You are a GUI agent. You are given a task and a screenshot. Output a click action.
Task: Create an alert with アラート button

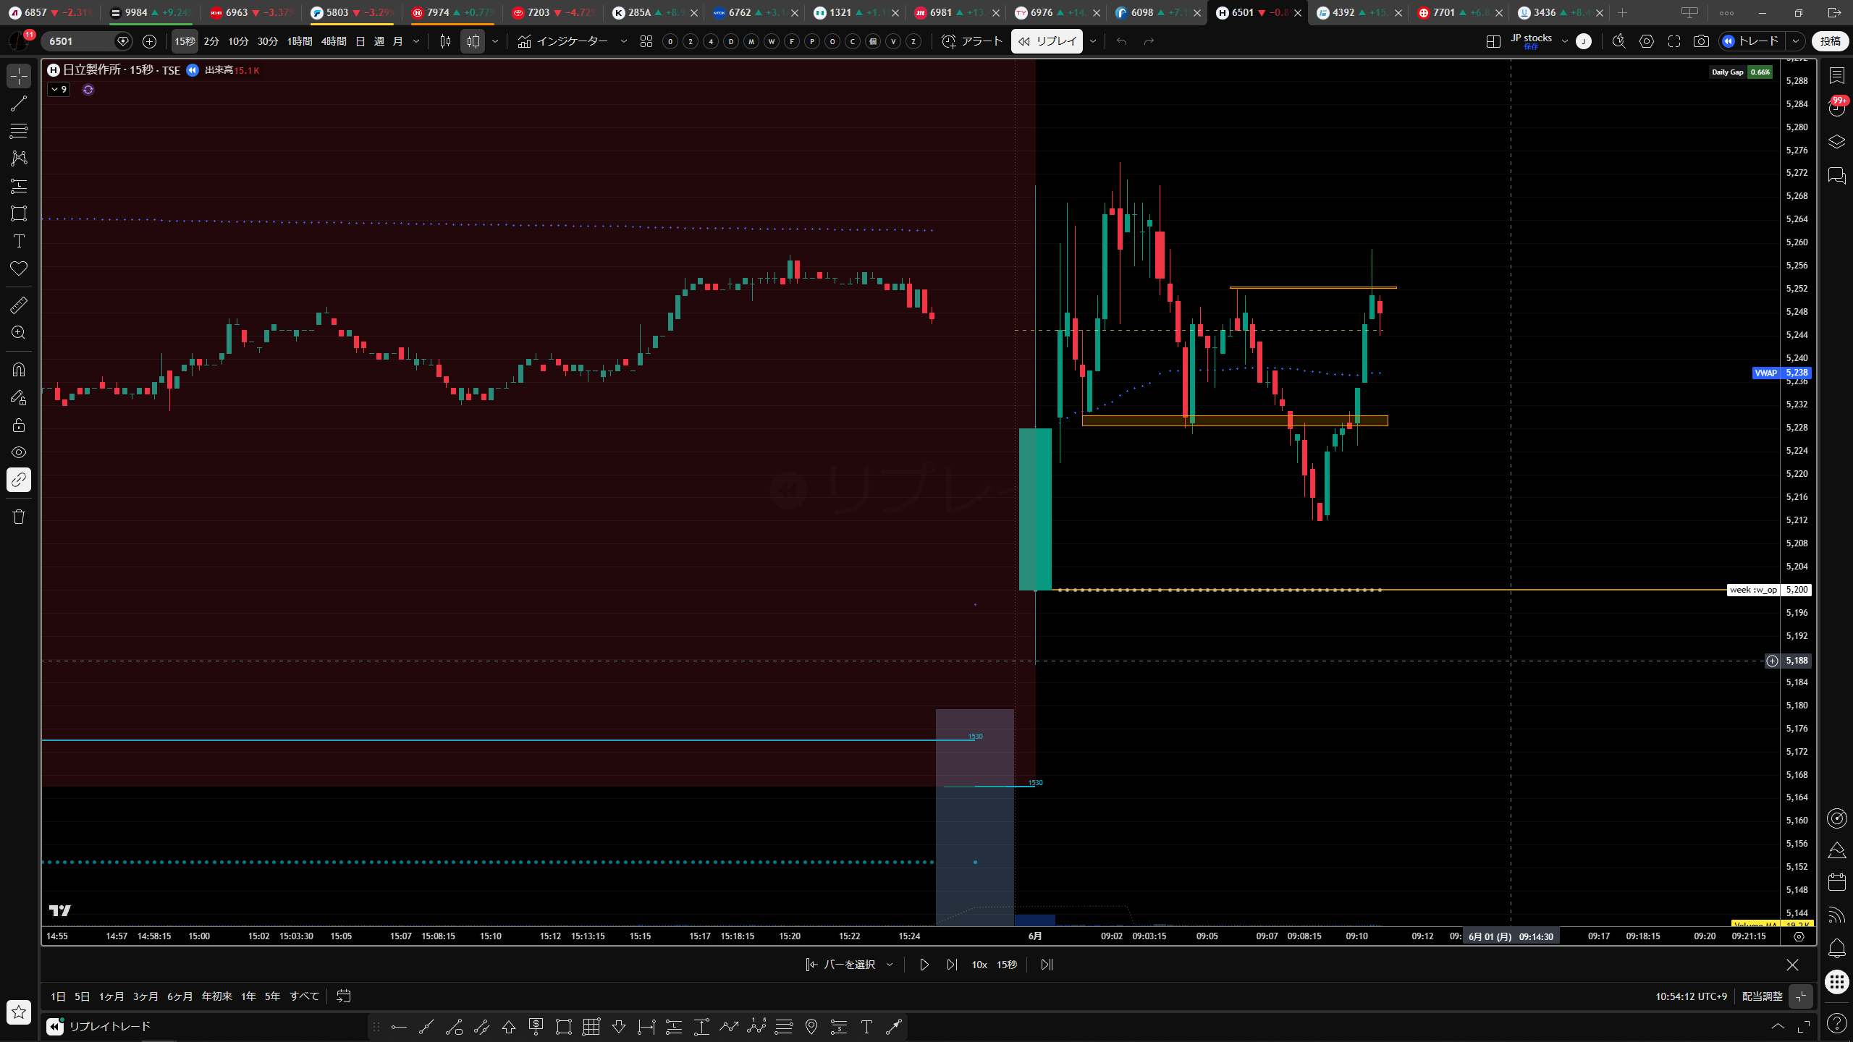(x=972, y=41)
